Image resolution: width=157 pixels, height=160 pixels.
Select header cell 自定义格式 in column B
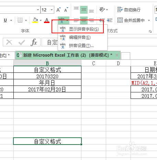tap(47, 70)
